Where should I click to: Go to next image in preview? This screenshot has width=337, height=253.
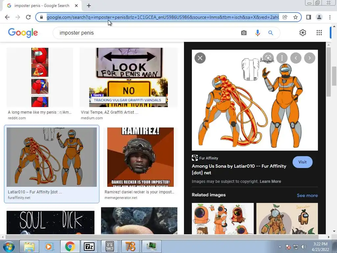[309, 58]
